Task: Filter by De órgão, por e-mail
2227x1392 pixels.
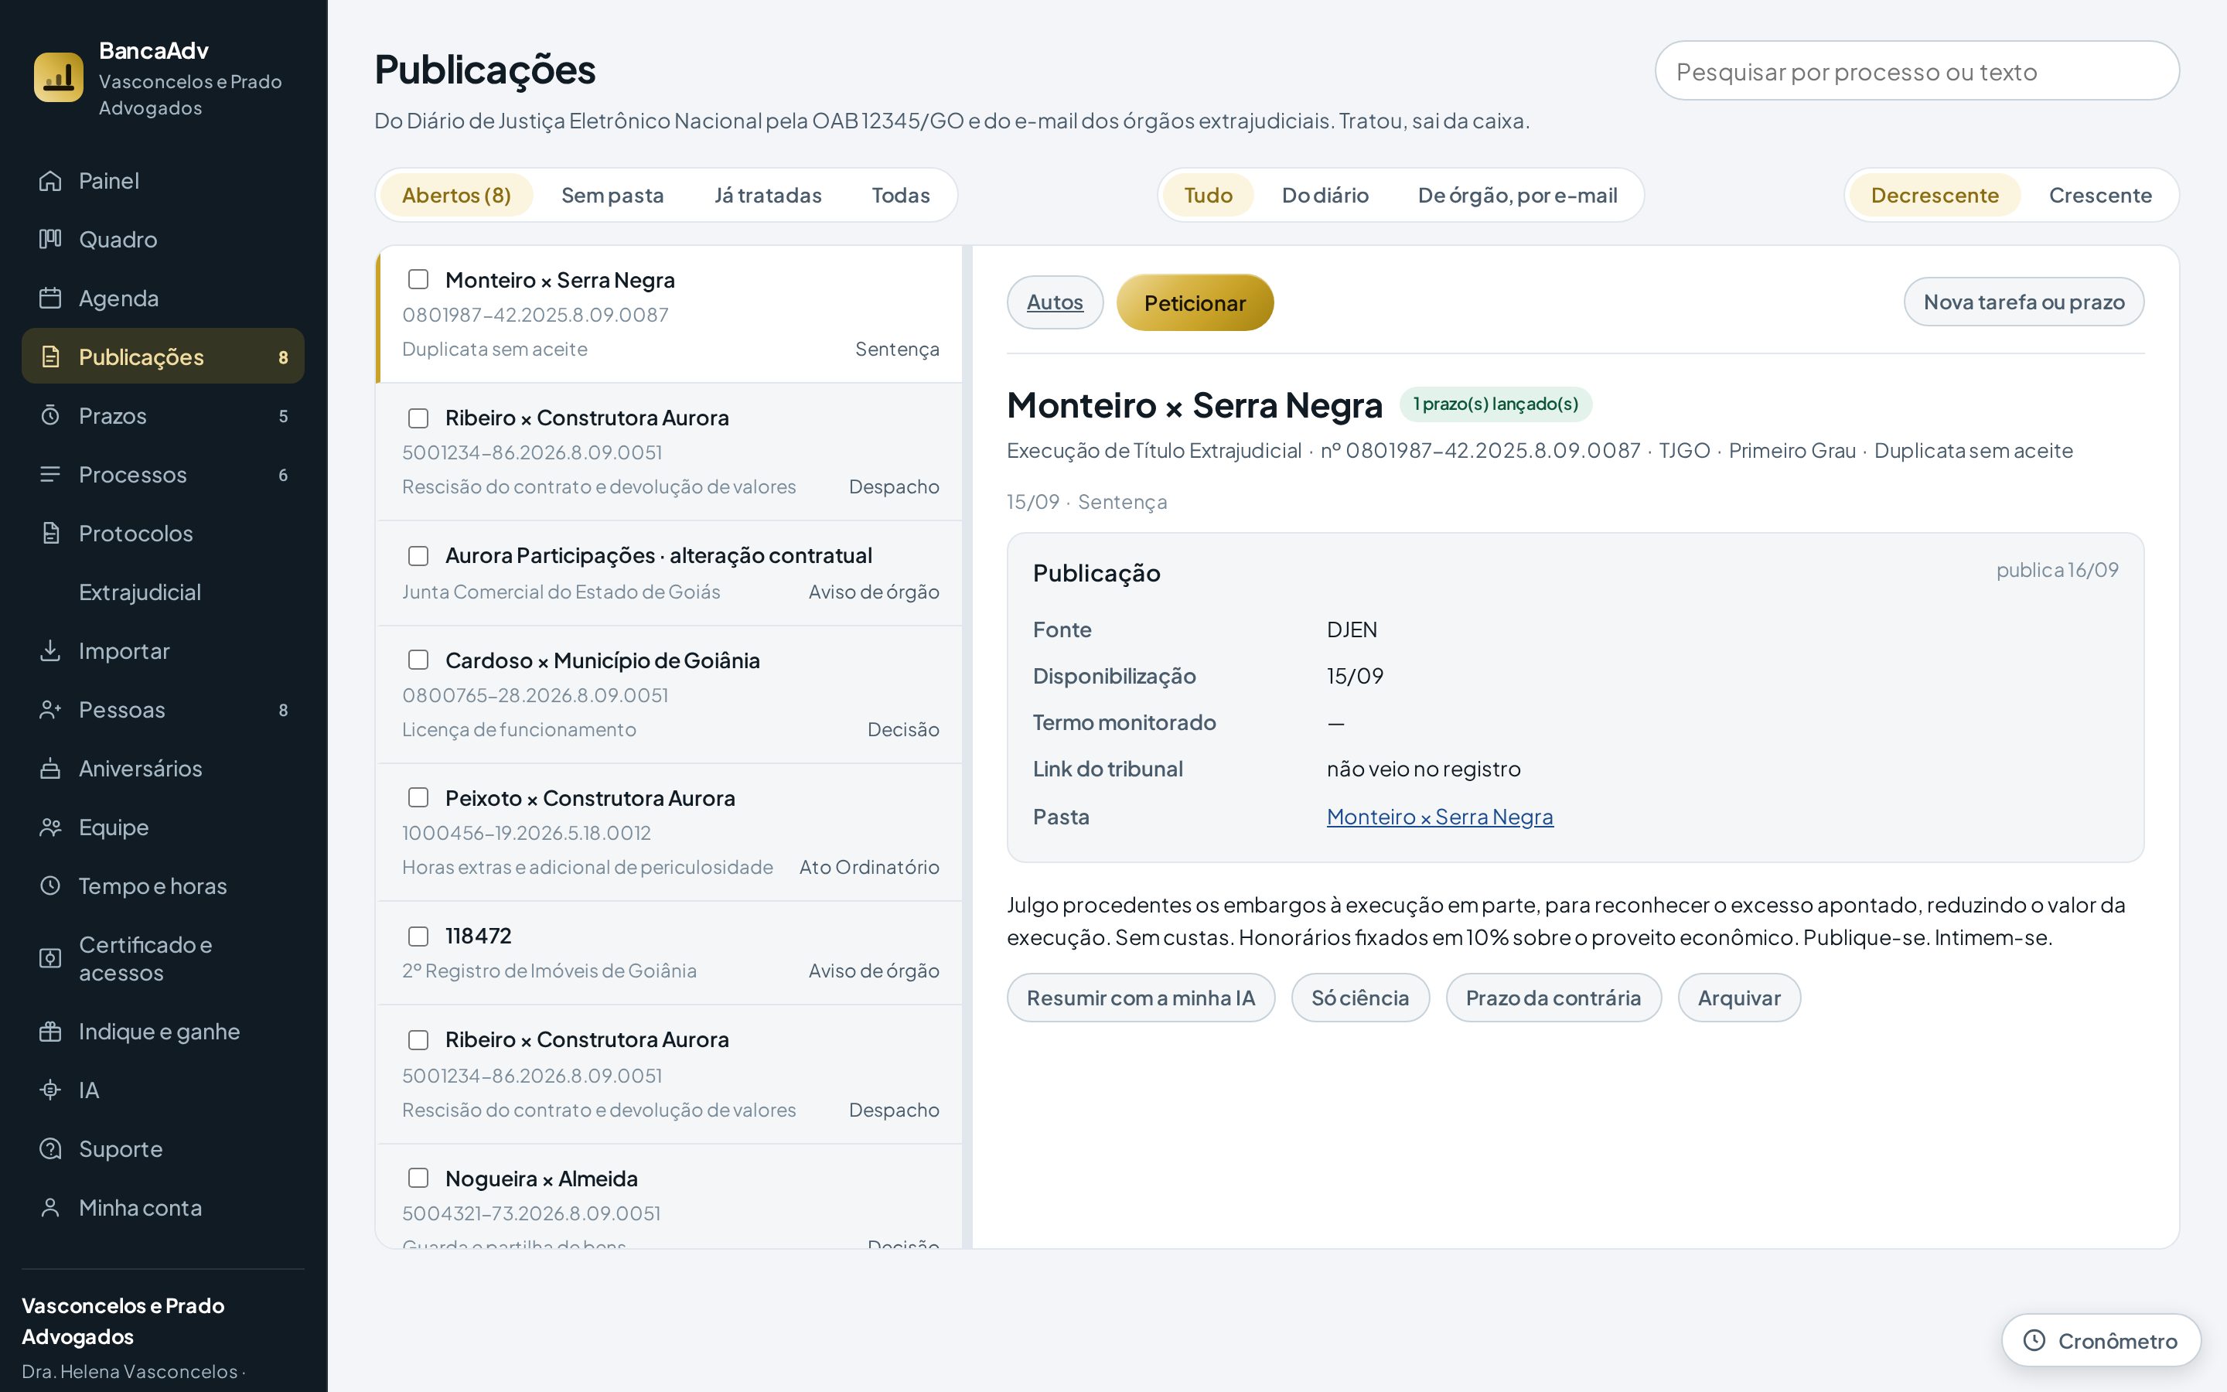Action: [x=1517, y=195]
